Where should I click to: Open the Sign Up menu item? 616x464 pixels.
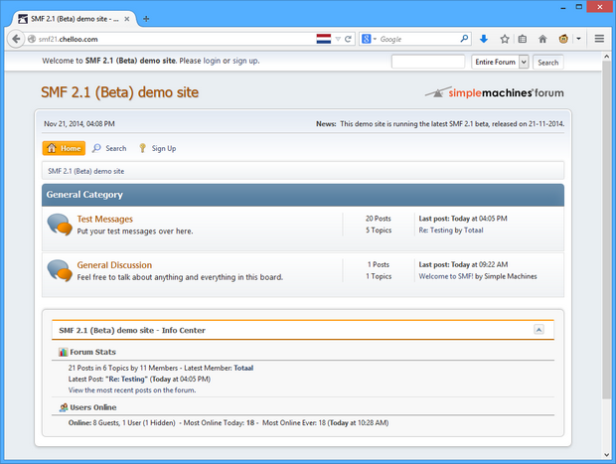pos(158,148)
